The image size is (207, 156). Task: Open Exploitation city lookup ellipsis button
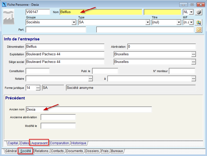194,54
